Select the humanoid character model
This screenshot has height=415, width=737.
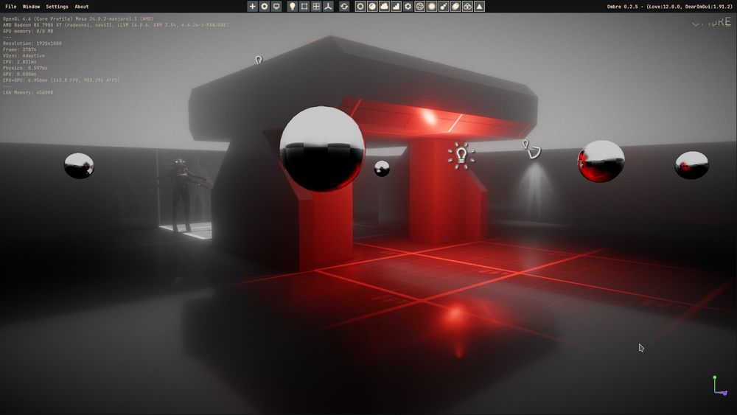[182, 195]
